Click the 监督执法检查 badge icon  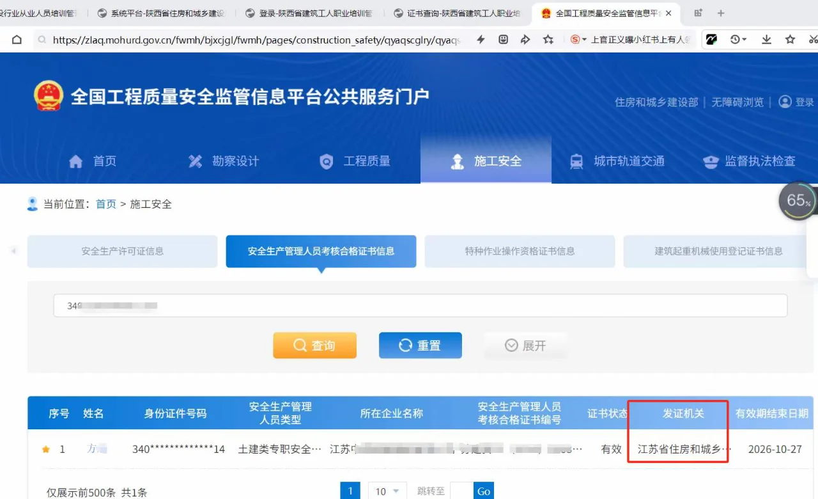coord(711,161)
